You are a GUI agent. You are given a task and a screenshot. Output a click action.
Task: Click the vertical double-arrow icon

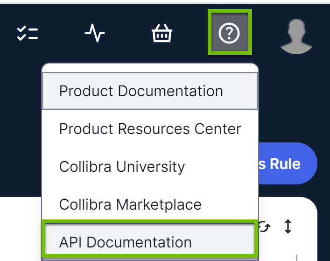pos(288,226)
